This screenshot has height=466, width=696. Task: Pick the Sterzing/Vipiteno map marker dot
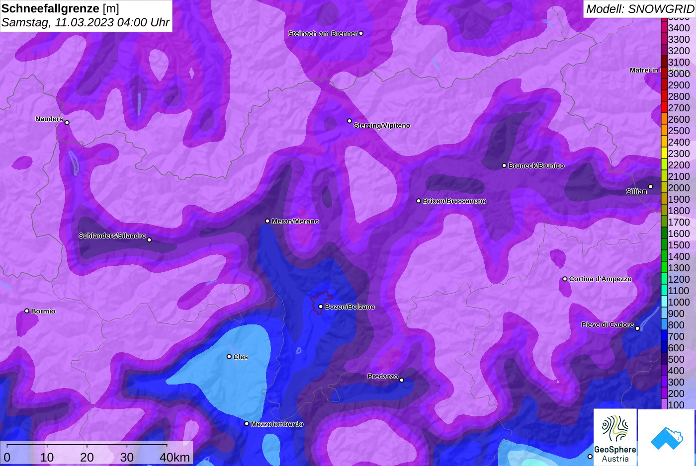tap(349, 121)
